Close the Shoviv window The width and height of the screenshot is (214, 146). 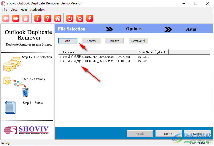point(208,3)
